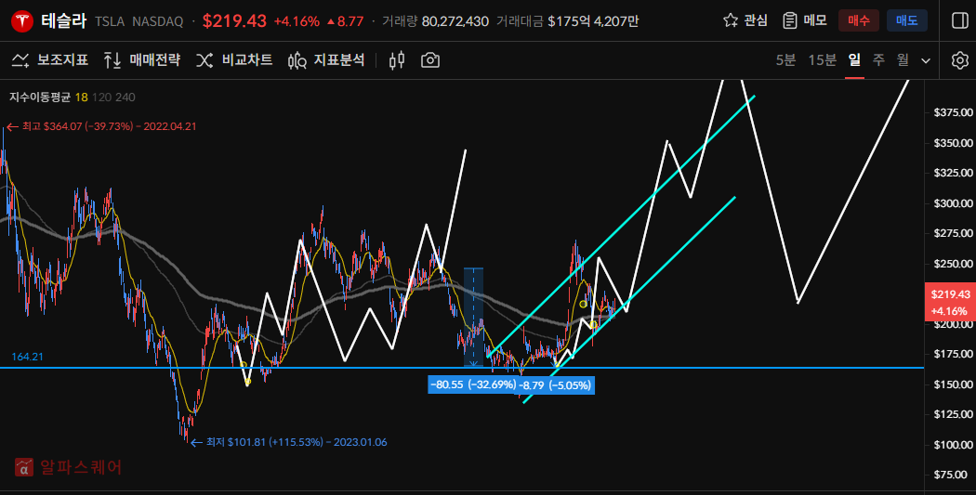
Task: Open chart settings gear
Action: coord(960,60)
